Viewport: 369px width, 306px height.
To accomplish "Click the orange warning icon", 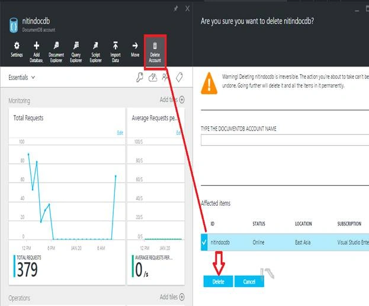I will [209, 83].
